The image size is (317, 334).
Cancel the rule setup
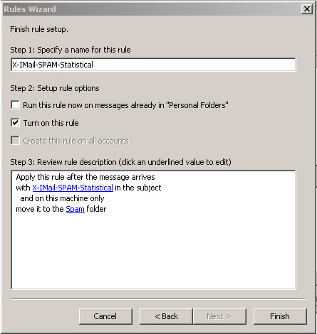[105, 316]
